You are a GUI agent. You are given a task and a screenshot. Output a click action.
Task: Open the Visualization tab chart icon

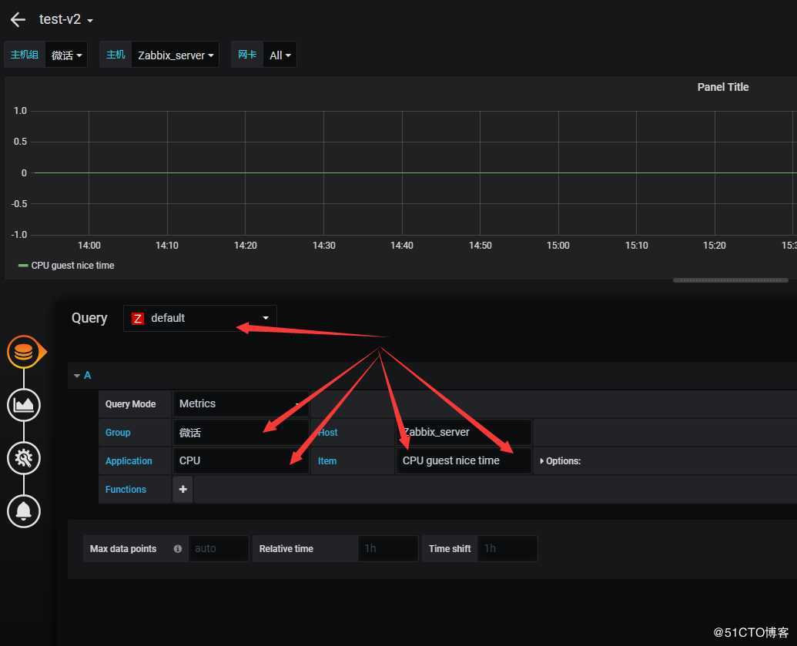(23, 405)
